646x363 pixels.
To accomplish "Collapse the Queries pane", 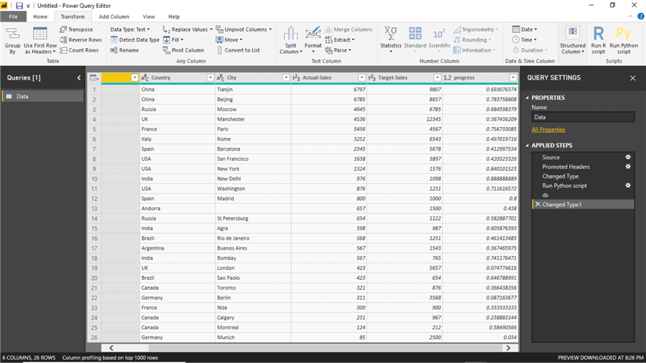I will (x=79, y=77).
